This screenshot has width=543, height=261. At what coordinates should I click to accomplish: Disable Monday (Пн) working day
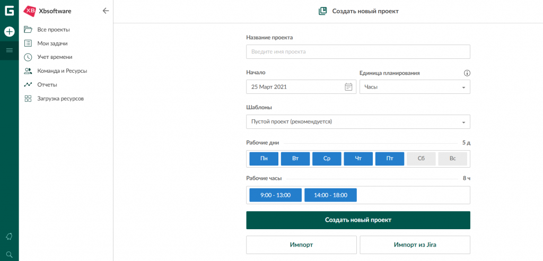point(264,159)
